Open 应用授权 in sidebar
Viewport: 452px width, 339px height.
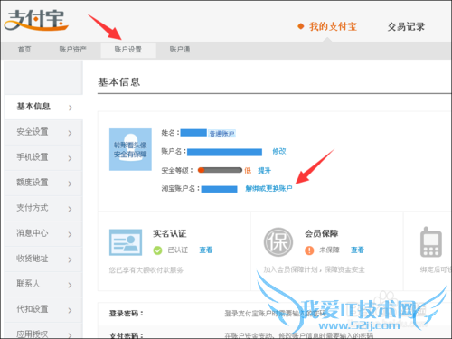[x=43, y=331]
